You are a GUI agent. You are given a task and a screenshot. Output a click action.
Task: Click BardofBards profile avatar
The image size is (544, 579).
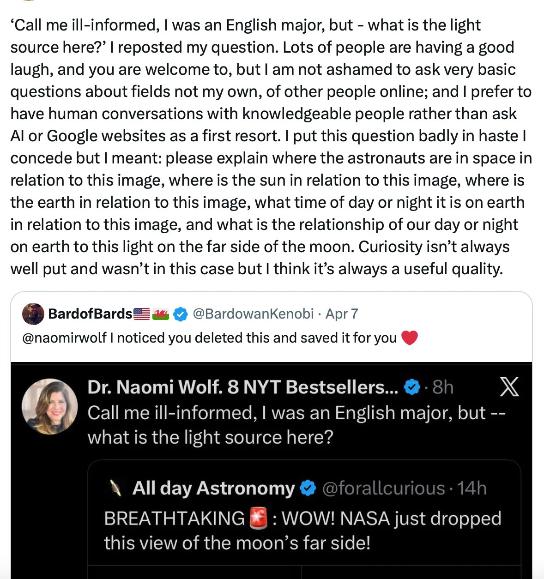(33, 314)
